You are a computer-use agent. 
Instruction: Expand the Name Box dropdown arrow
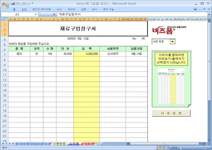[36, 14]
